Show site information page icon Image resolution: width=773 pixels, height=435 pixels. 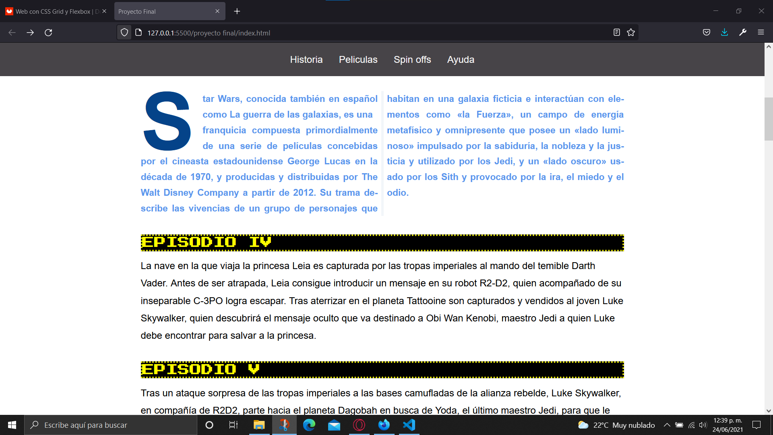138,33
